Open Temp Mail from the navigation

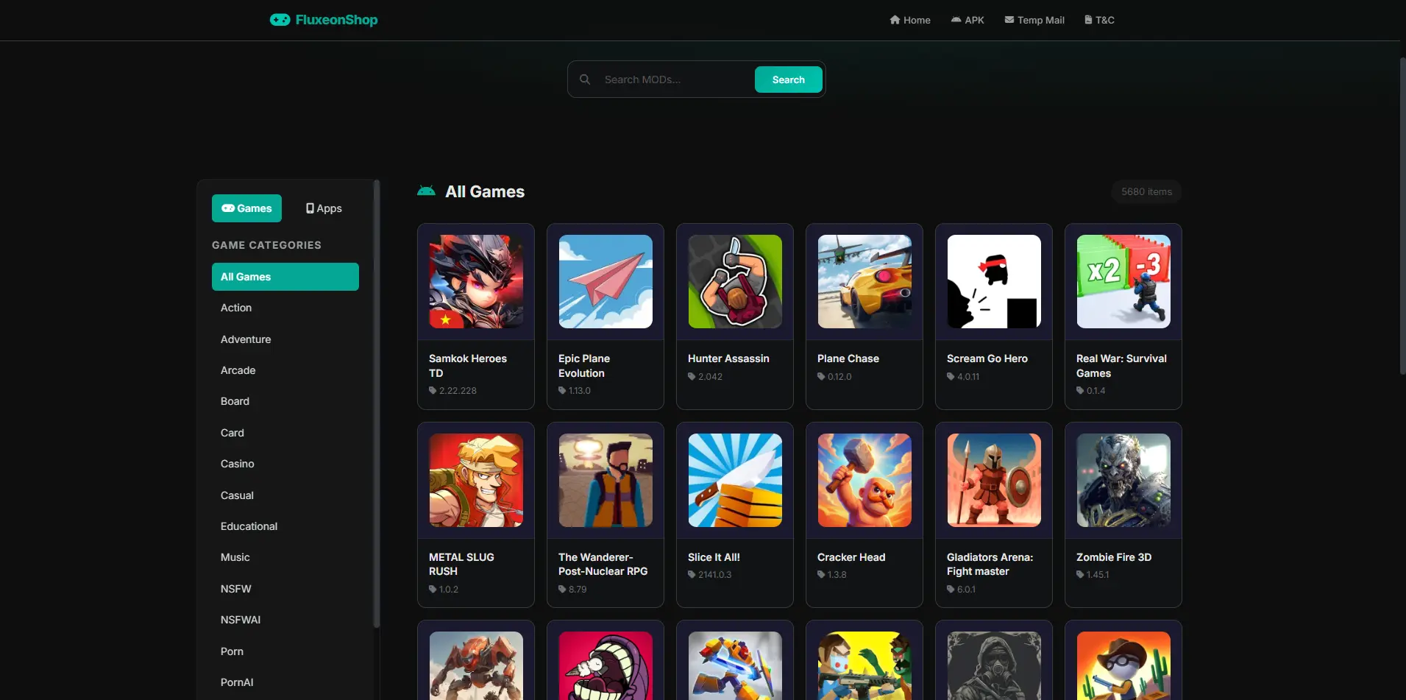1034,20
